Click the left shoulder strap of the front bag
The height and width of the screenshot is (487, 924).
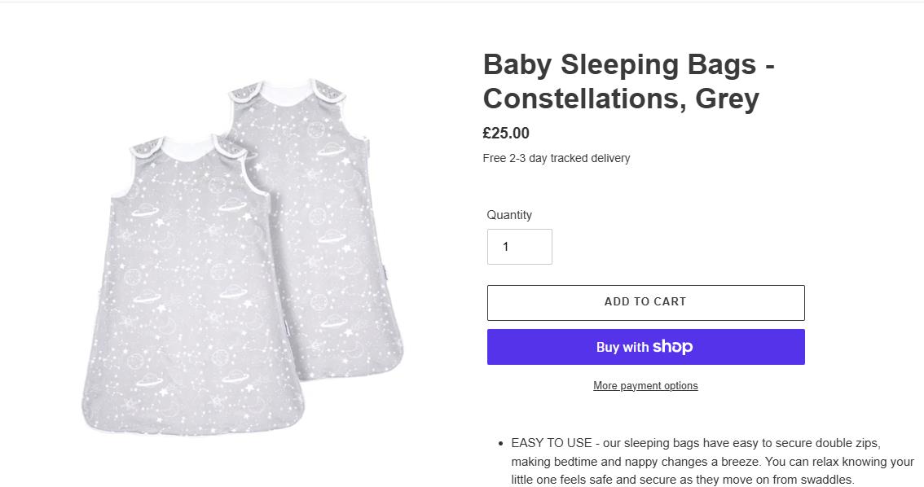[146, 147]
